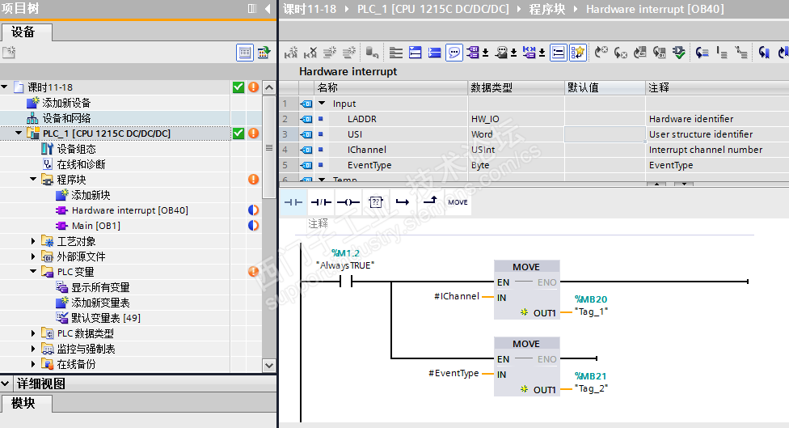The width and height of the screenshot is (789, 428).
Task: Toggle the column layout icon in 项目树 header
Action: tap(252, 9)
